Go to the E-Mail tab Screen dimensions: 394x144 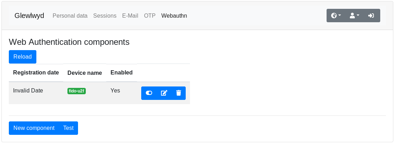coord(130,16)
